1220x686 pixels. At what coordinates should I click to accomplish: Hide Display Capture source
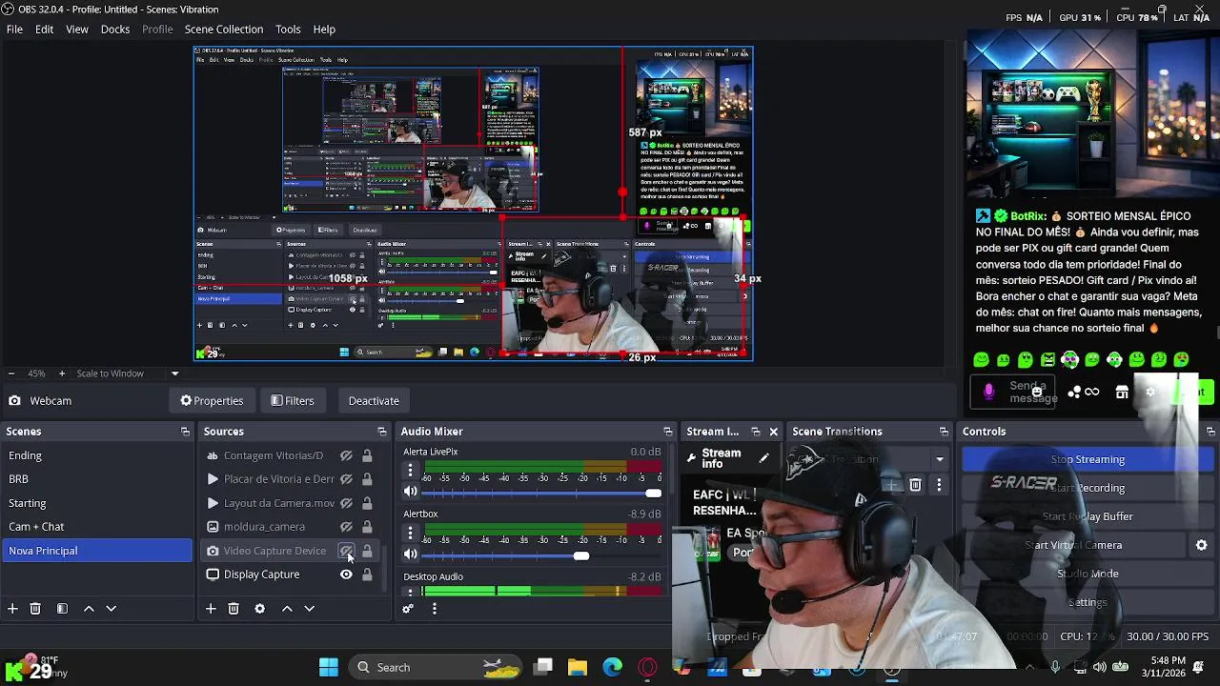click(346, 575)
